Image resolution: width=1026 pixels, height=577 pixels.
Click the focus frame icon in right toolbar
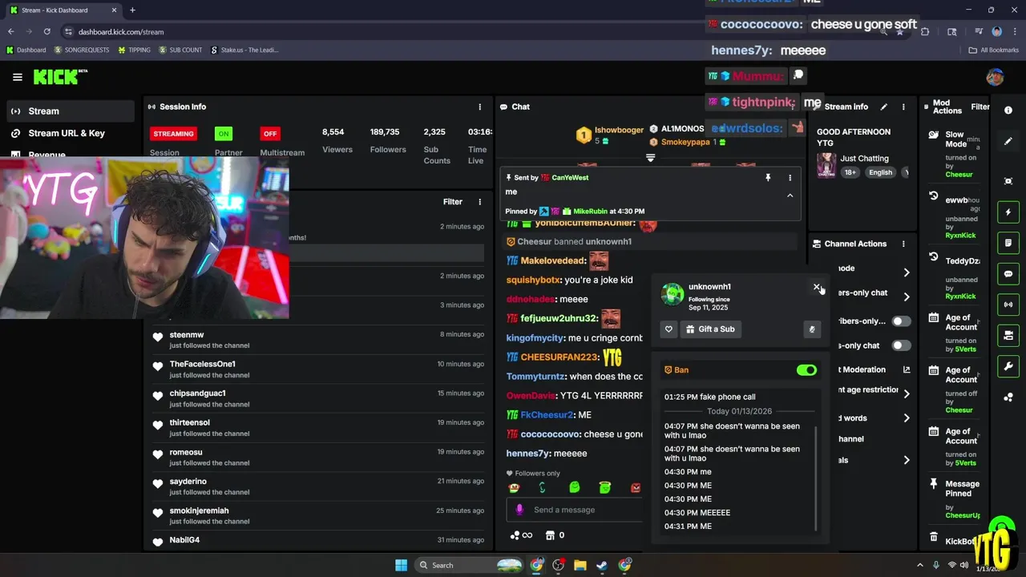1008,181
